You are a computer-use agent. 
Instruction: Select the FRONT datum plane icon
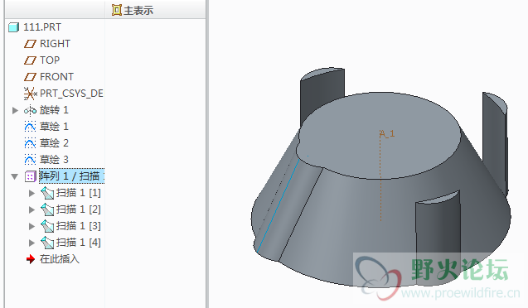[x=30, y=77]
